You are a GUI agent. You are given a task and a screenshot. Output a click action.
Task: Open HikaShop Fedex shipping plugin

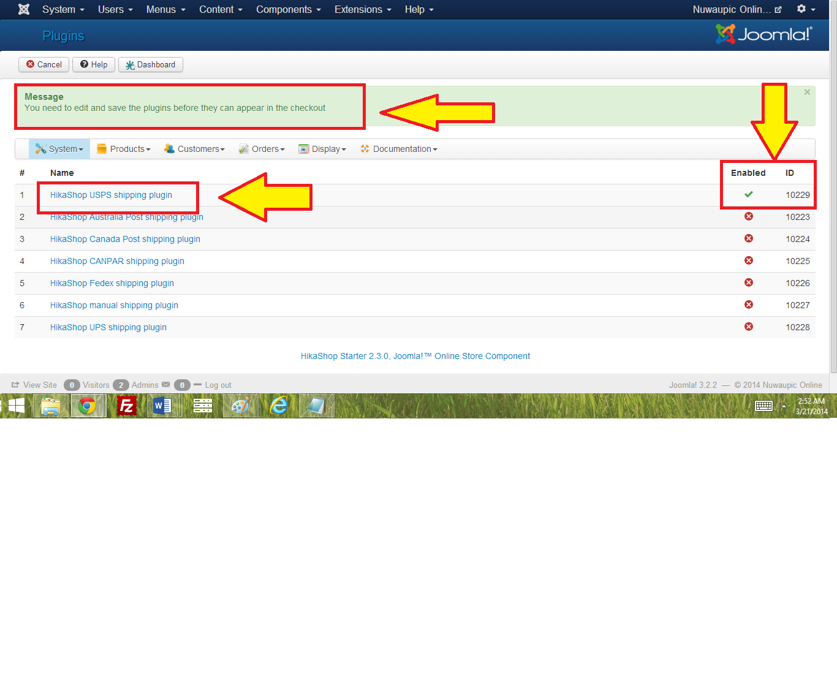[112, 283]
